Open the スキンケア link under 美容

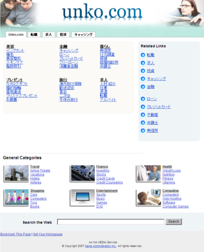click(x=15, y=62)
